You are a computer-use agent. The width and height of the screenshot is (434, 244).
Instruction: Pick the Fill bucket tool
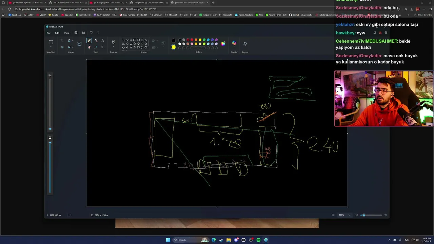point(96,41)
